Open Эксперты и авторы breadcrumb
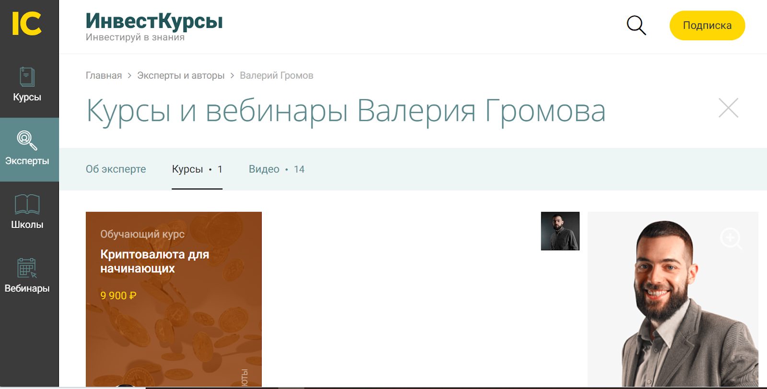The width and height of the screenshot is (767, 389). tap(181, 75)
